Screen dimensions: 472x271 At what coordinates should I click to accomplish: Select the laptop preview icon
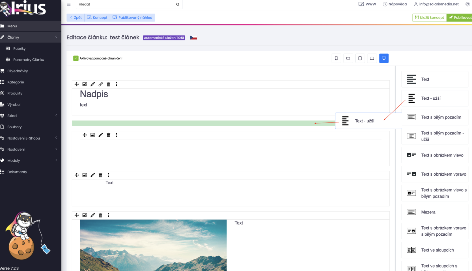[x=372, y=58]
